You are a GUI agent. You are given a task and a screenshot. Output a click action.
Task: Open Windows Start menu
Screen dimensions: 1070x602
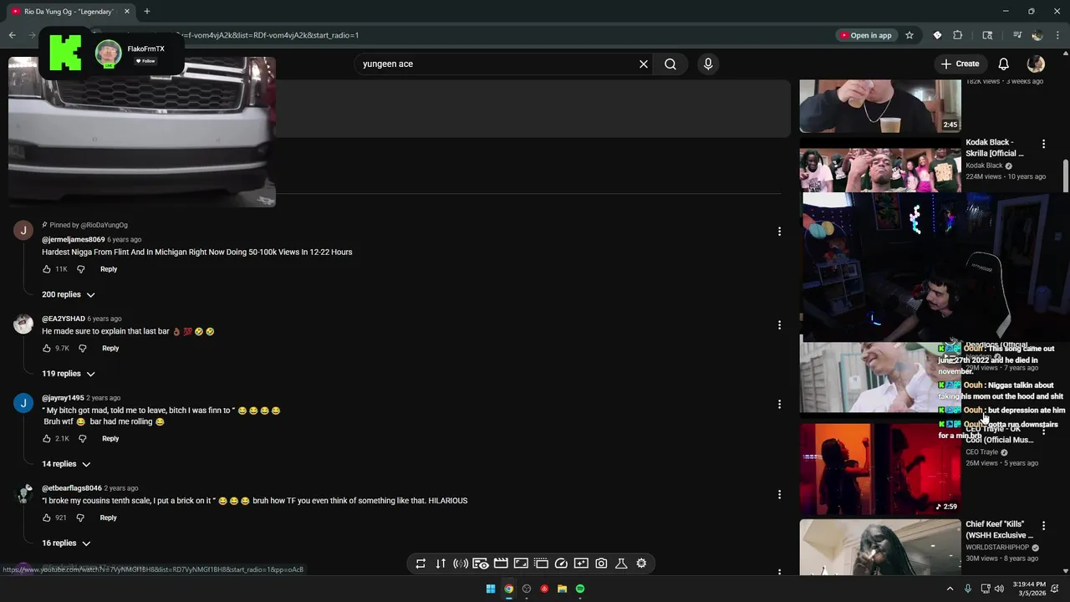(491, 589)
